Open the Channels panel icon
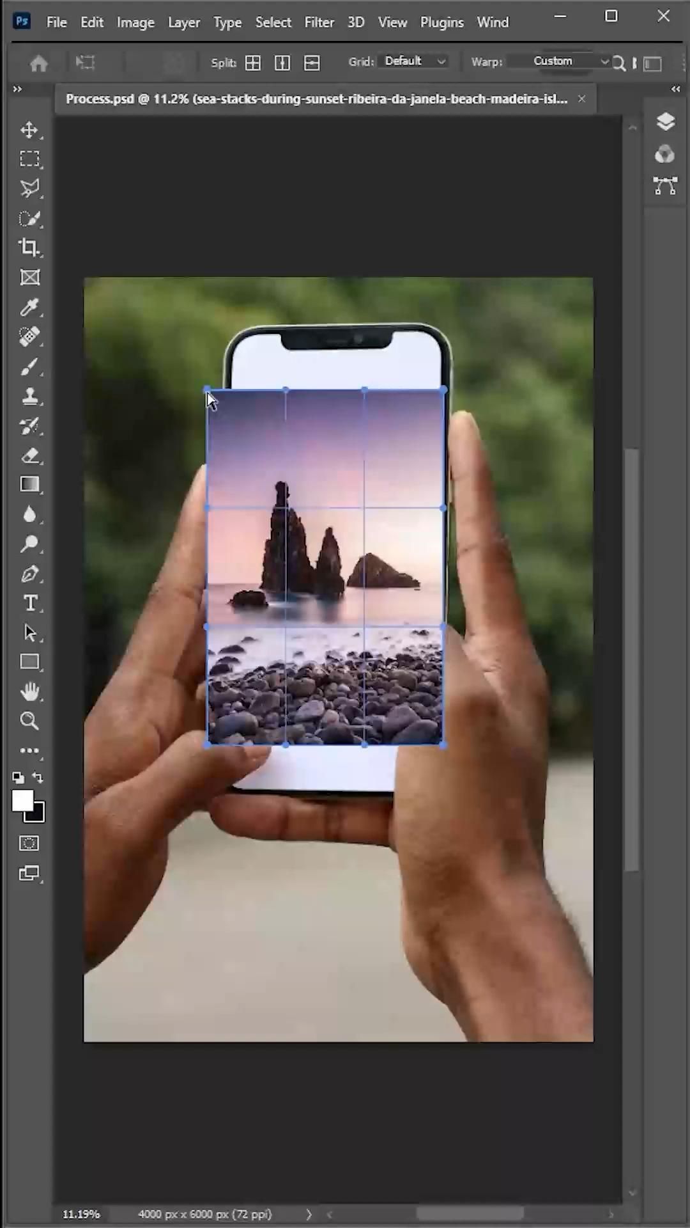Image resolution: width=690 pixels, height=1228 pixels. point(665,153)
